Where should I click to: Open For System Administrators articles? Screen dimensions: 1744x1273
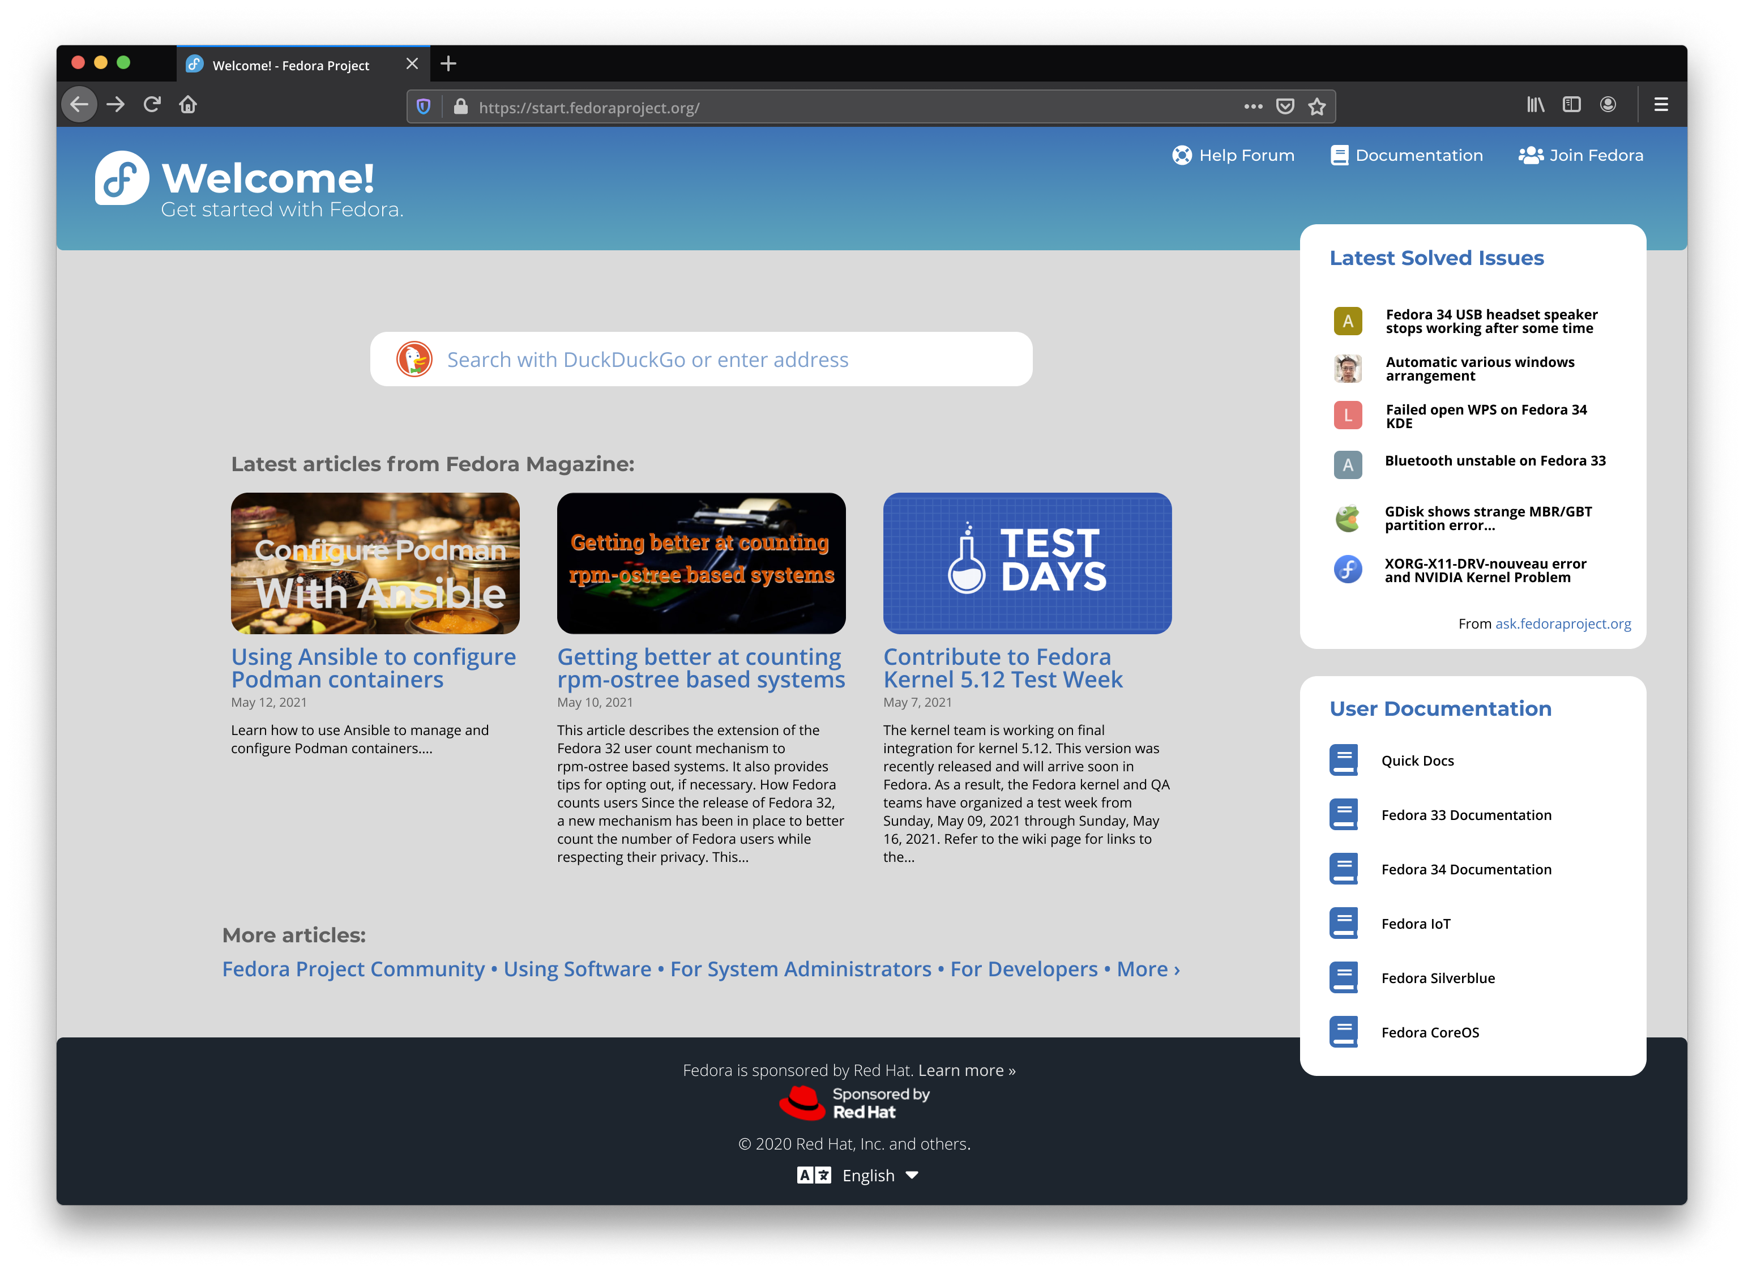[x=801, y=969]
